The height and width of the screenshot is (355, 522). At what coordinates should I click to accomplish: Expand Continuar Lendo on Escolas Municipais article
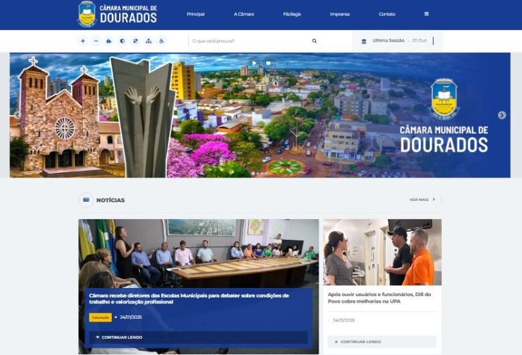(198, 338)
